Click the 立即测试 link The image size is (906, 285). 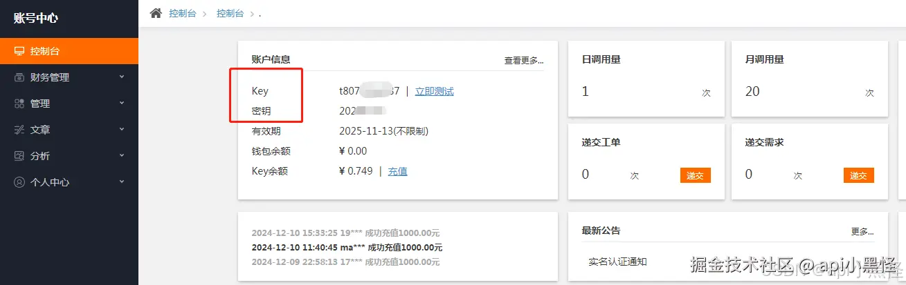coord(434,91)
